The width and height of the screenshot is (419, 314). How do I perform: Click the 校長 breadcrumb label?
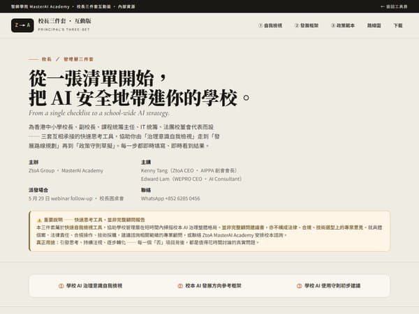tap(47, 59)
